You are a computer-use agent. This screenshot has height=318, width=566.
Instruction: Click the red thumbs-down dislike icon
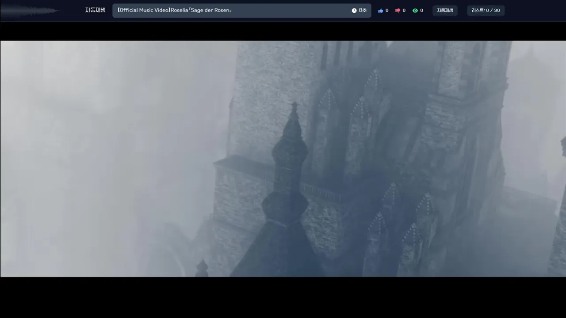tap(398, 11)
